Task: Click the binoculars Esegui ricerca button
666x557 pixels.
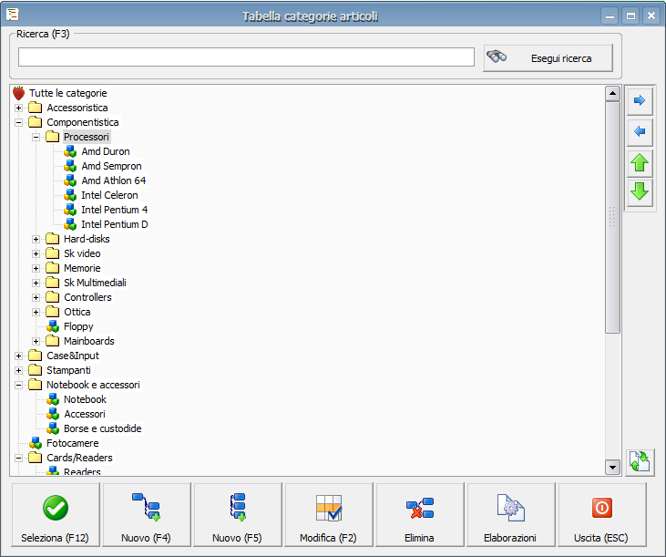Action: point(548,58)
